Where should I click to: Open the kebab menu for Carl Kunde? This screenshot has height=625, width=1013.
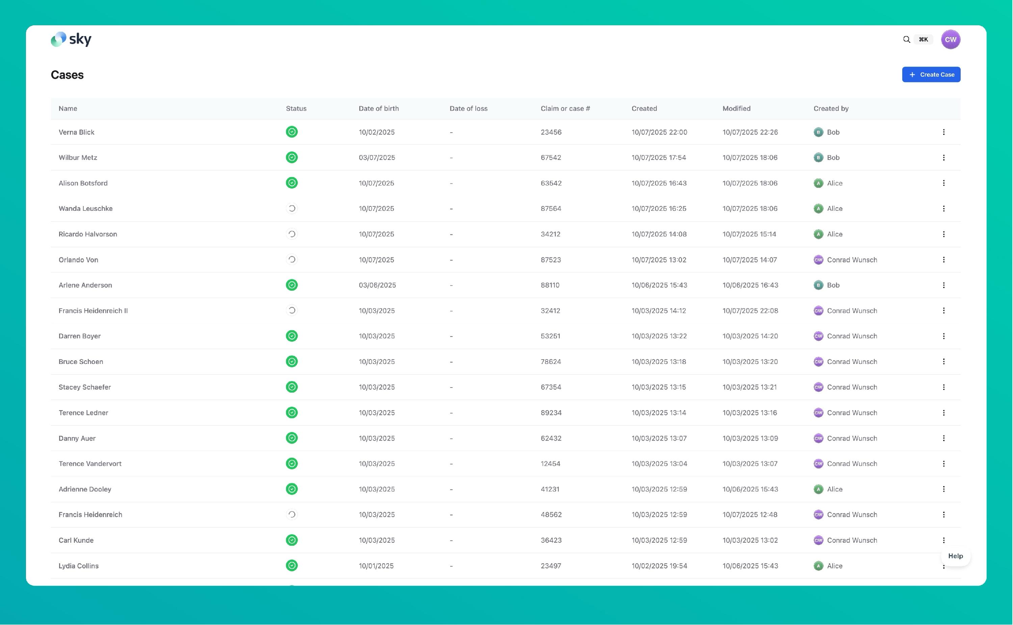pos(943,540)
